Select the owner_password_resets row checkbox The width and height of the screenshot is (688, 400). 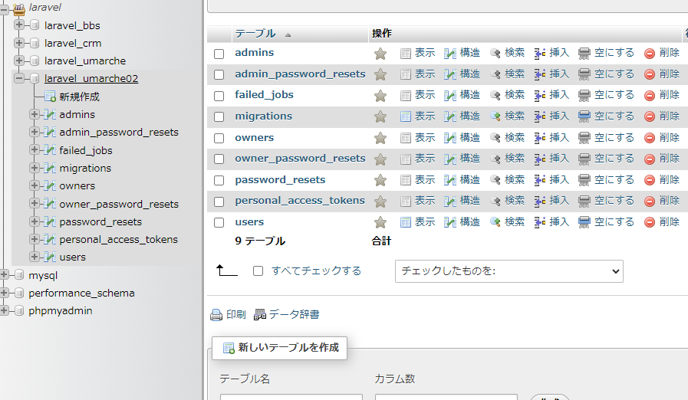coord(219,159)
